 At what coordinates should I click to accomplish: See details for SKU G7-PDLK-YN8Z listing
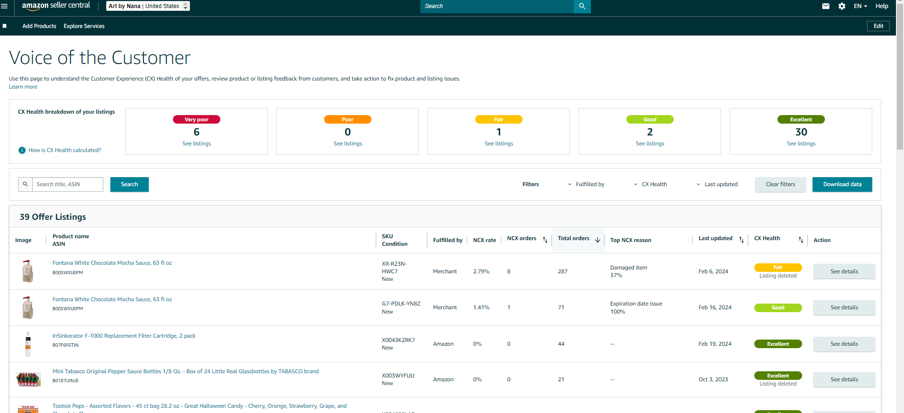(844, 307)
